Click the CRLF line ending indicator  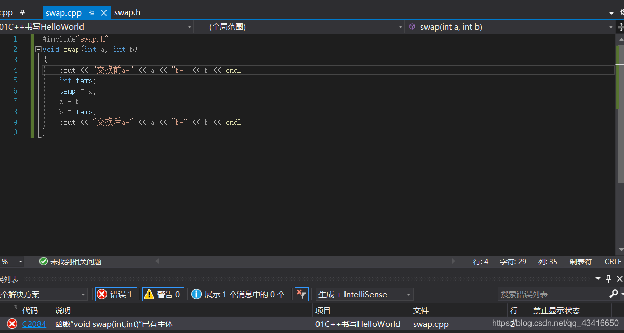(613, 262)
